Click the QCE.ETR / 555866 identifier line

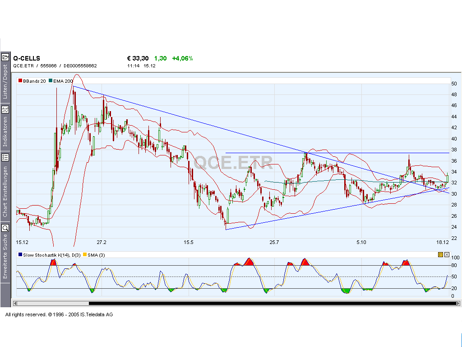tap(55, 66)
